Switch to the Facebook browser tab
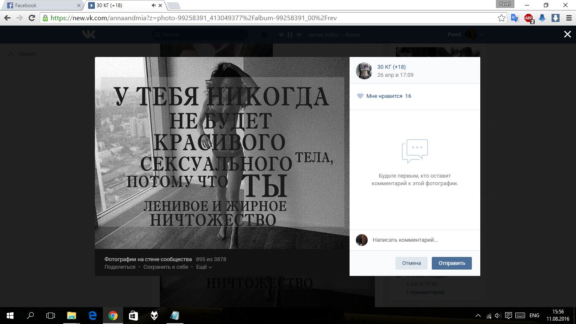The width and height of the screenshot is (576, 324). point(42,5)
